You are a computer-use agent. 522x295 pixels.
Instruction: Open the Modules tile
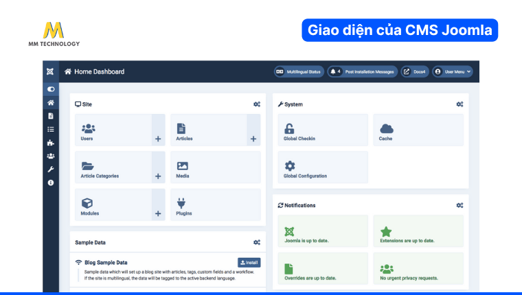click(x=113, y=204)
